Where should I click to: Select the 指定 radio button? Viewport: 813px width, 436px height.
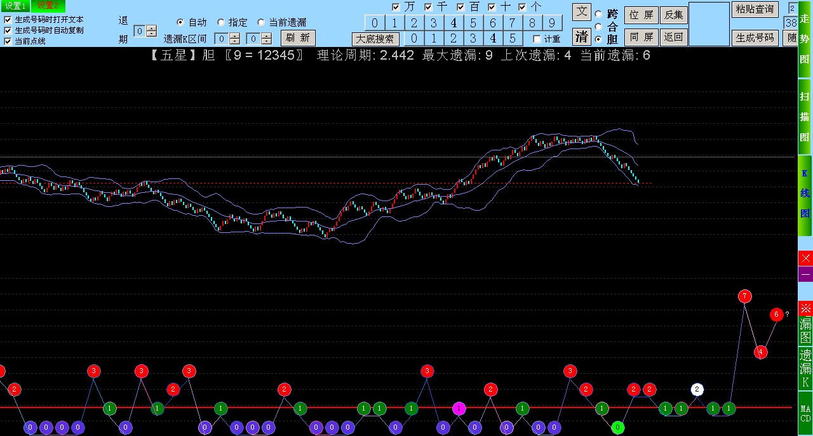[221, 22]
